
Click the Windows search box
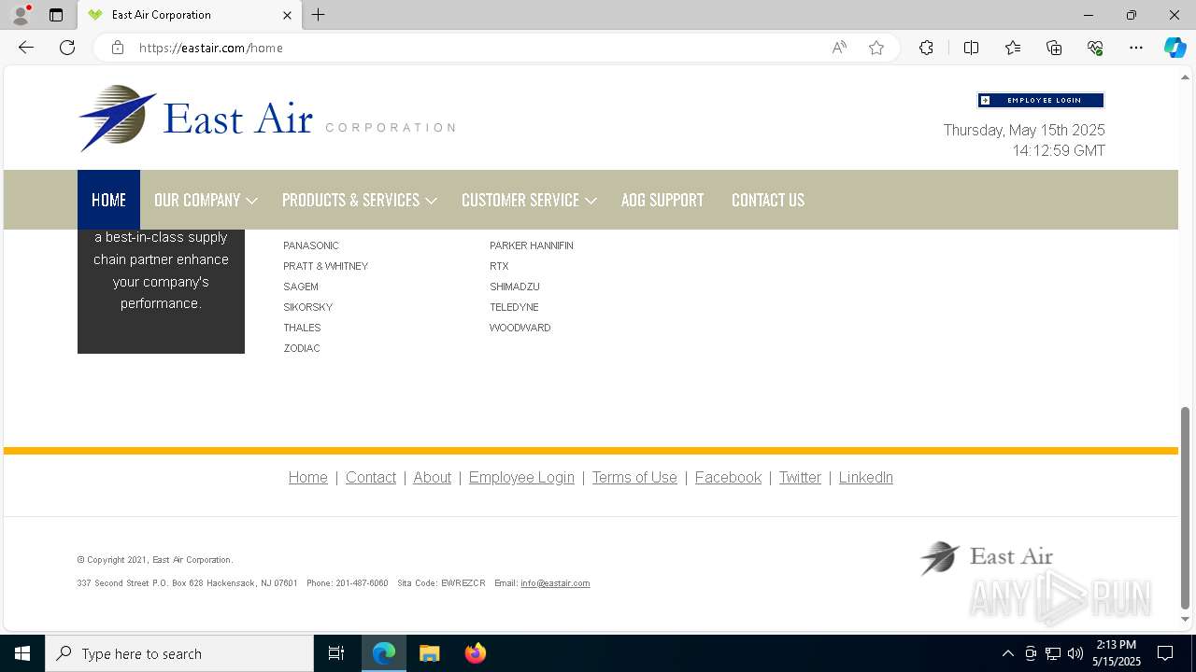pos(179,653)
